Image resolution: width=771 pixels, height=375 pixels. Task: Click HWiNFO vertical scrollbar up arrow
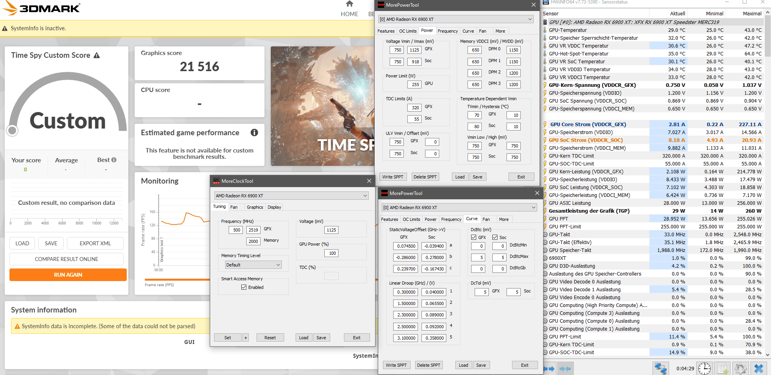767,13
